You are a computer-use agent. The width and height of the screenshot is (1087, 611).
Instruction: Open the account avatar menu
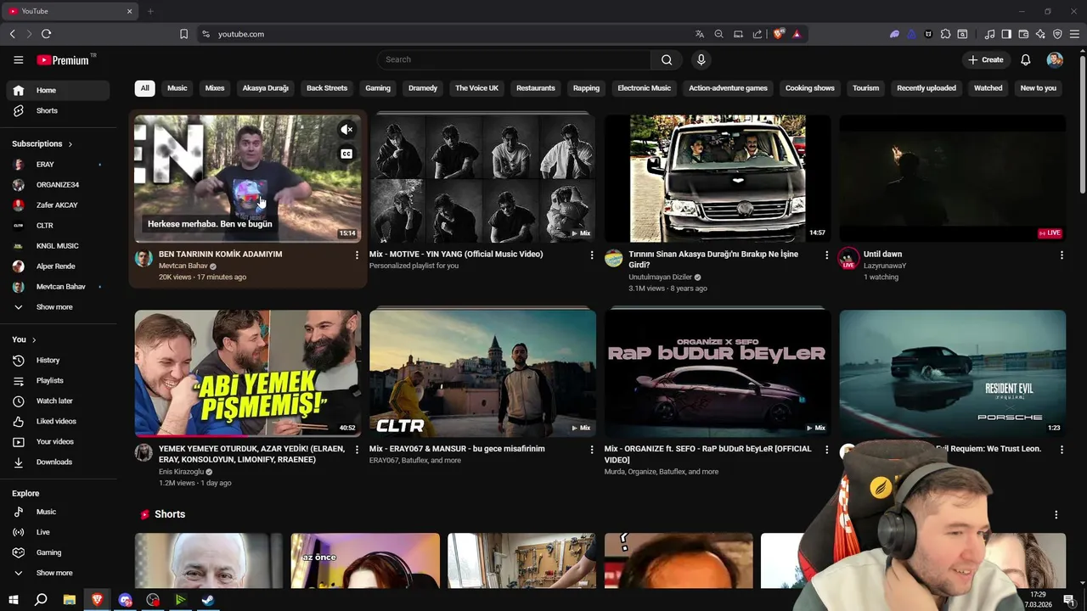[x=1055, y=59]
